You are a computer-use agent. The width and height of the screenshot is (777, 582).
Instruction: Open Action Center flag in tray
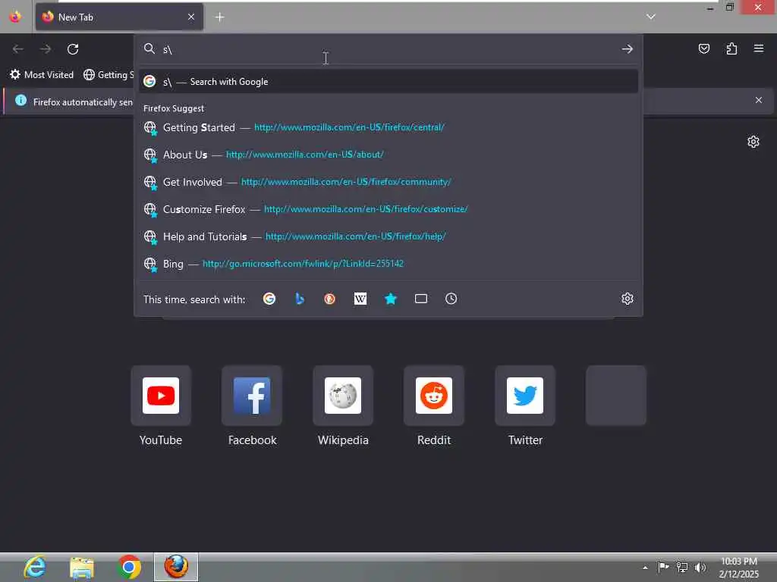pyautogui.click(x=663, y=567)
